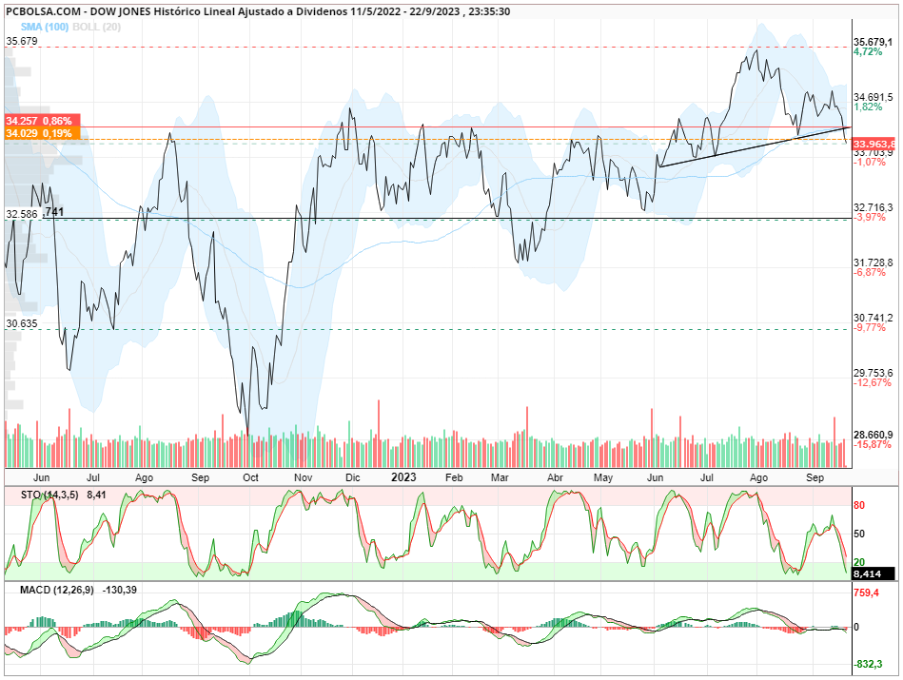903x680 pixels.
Task: Click the MACD (12,26,9) indicator label
Action: [56, 590]
